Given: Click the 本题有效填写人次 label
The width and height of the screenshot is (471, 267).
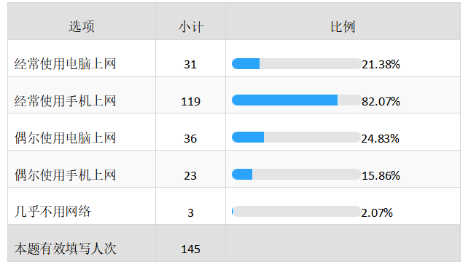Looking at the screenshot, I should (x=65, y=249).
